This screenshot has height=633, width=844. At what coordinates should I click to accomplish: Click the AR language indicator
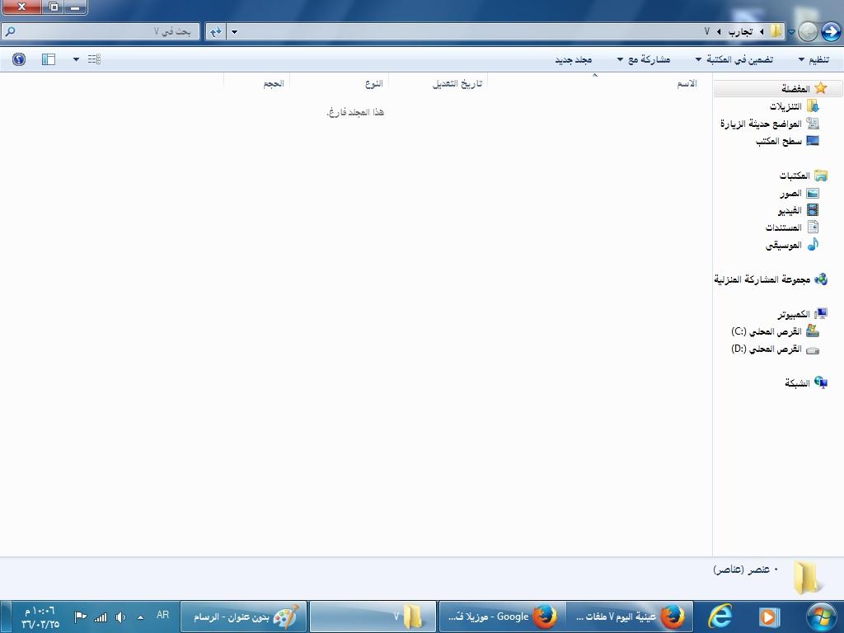(x=162, y=615)
